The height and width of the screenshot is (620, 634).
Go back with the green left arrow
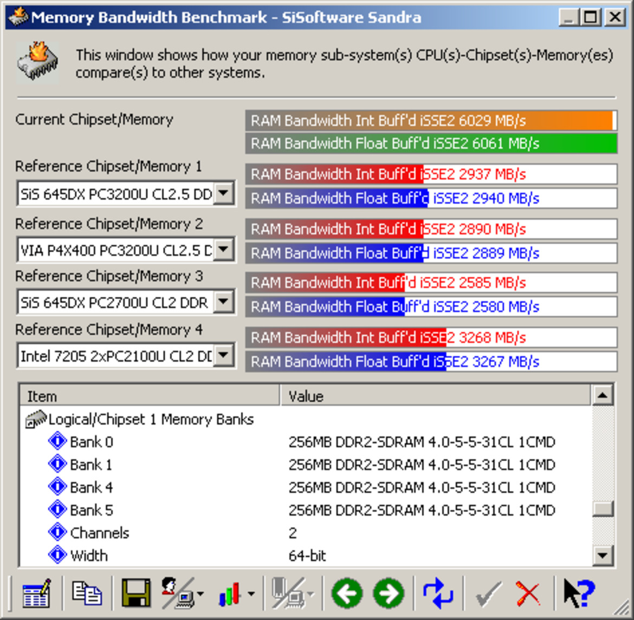pos(346,593)
